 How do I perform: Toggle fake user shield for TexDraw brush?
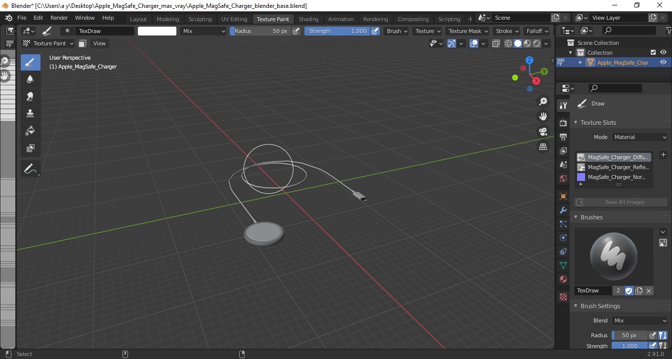tap(629, 290)
